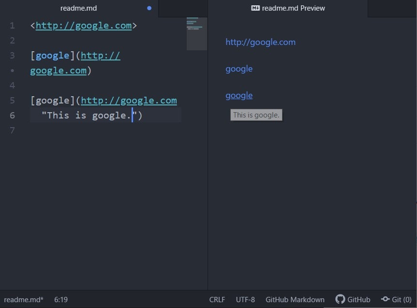Image resolution: width=417 pixels, height=308 pixels.
Task: Click the Markdown icon on the Preview tab
Action: [255, 8]
